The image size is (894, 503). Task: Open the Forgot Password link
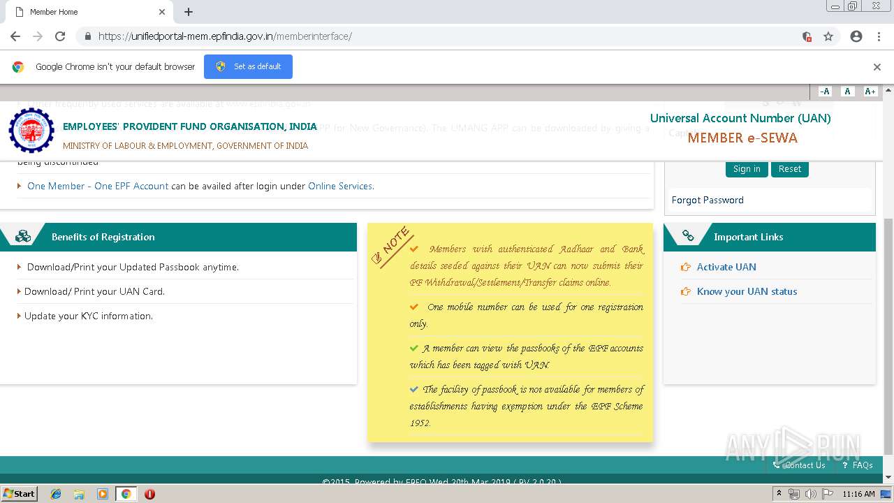(708, 200)
